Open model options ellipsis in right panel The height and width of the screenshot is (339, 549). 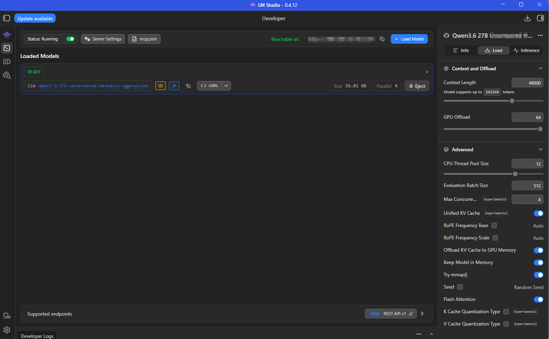click(540, 35)
